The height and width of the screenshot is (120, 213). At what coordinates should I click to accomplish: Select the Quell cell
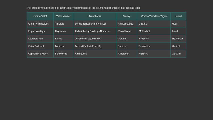click(178, 24)
